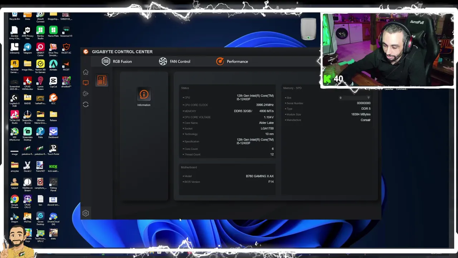
Task: Launch GCC desktop shortcut
Action: tap(53, 99)
